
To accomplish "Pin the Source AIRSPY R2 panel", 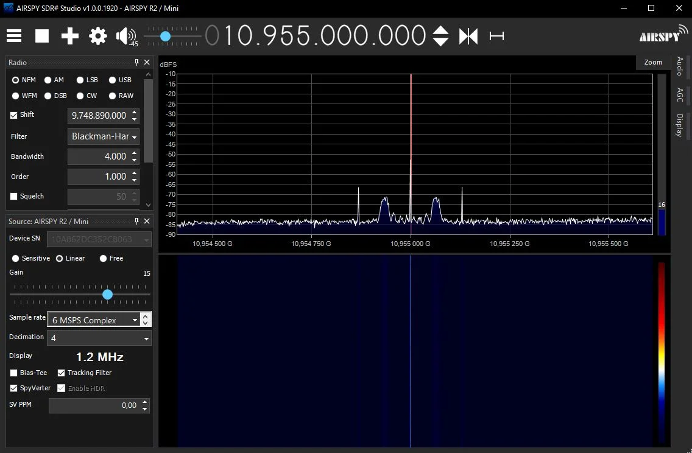I will [136, 221].
